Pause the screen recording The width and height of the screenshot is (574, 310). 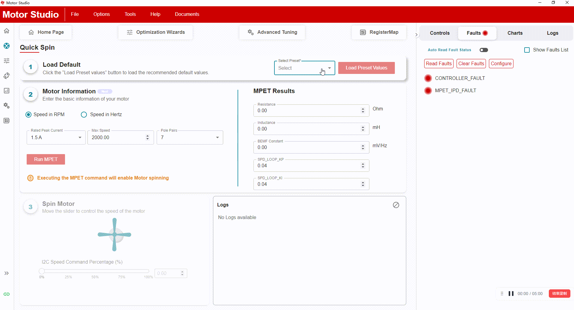[x=511, y=294]
